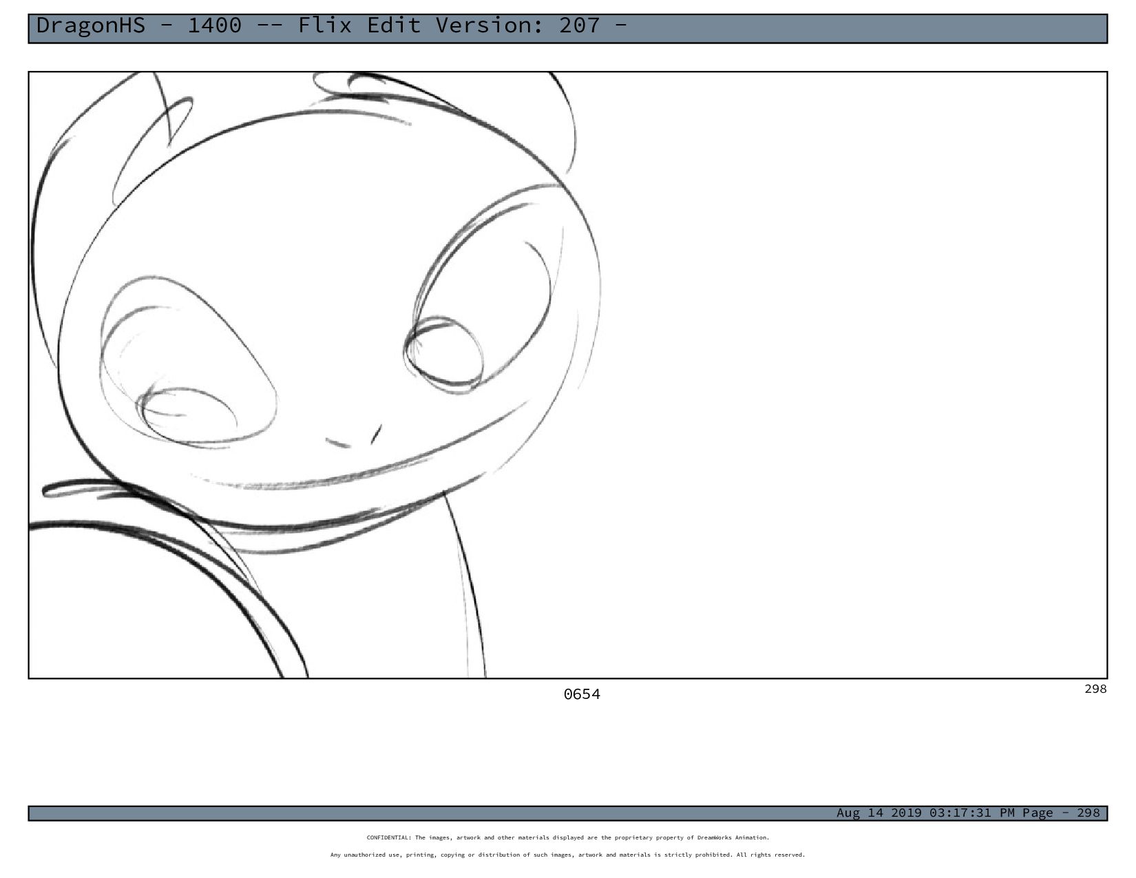Click the 'CONFIDENTIAL' notice line
This screenshot has height=878, width=1136.
click(568, 837)
